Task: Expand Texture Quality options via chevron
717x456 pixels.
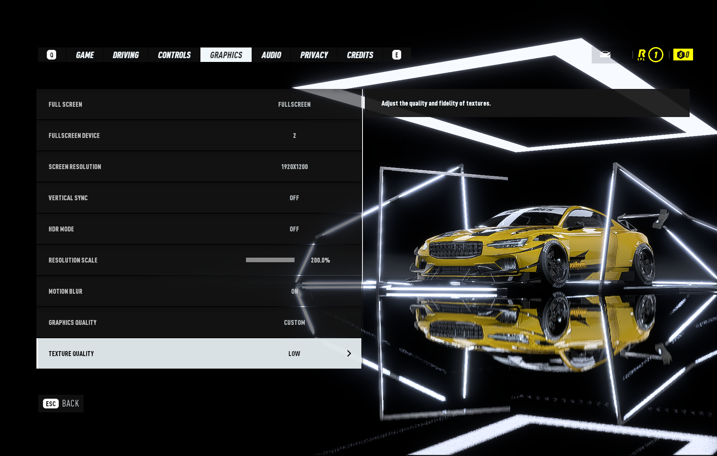Action: tap(349, 353)
